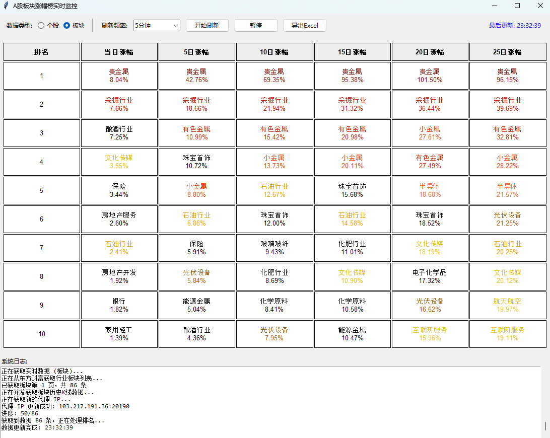Select the 板块 radio button
550x438 pixels.
click(66, 26)
